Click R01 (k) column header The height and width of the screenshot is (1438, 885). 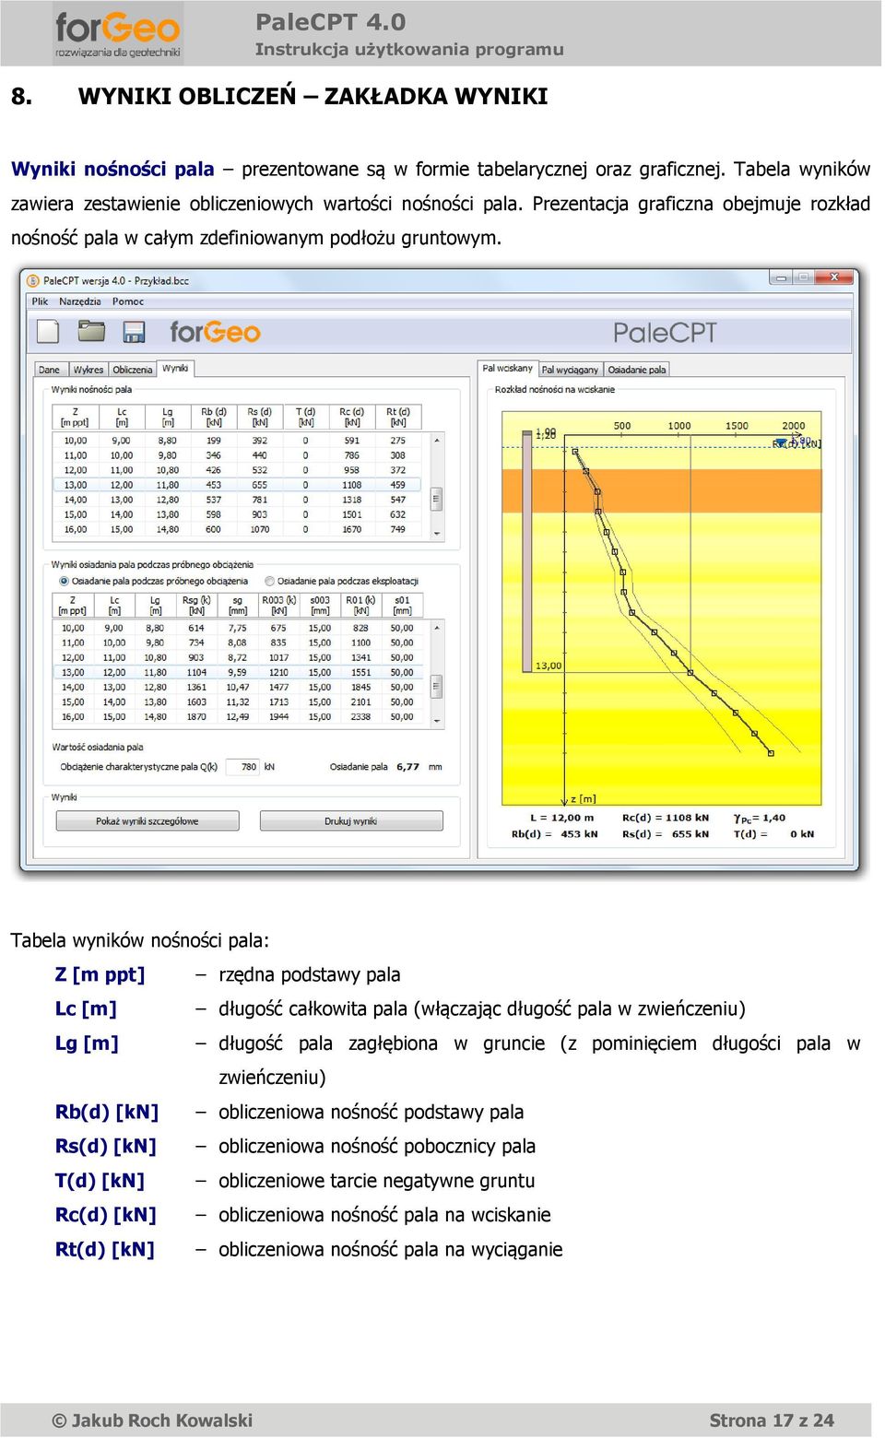click(x=360, y=605)
